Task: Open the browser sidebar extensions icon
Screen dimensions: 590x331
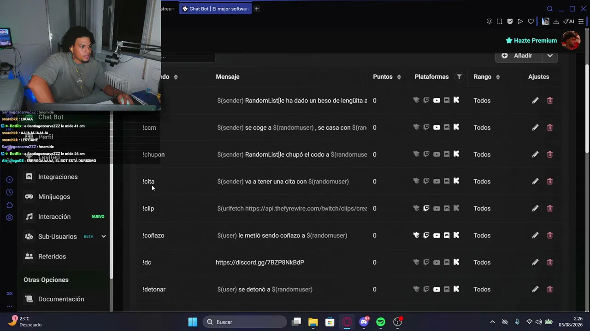Action: point(9,205)
